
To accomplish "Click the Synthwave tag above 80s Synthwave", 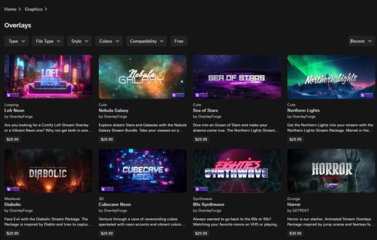I will coord(203,199).
